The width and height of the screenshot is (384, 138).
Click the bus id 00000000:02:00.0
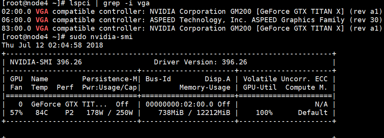(x=179, y=104)
